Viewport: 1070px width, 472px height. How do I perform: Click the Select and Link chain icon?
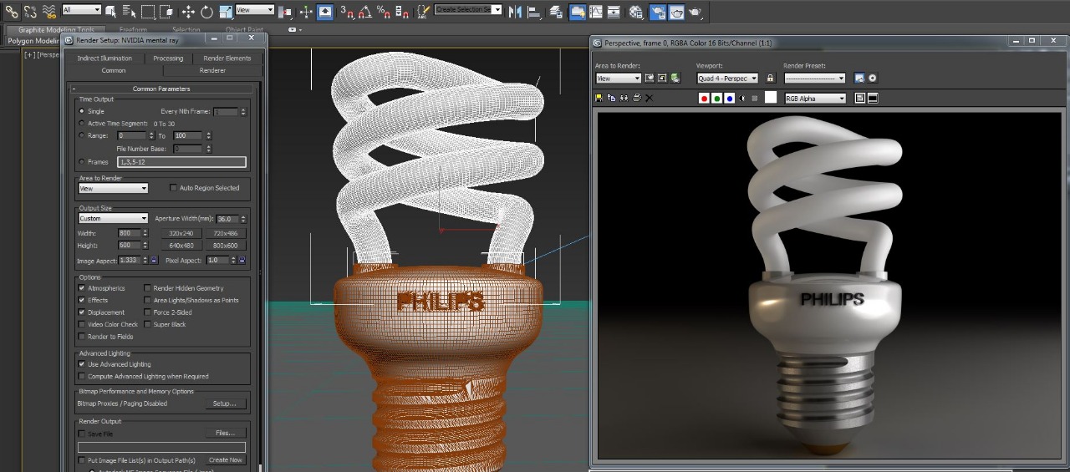pos(12,12)
